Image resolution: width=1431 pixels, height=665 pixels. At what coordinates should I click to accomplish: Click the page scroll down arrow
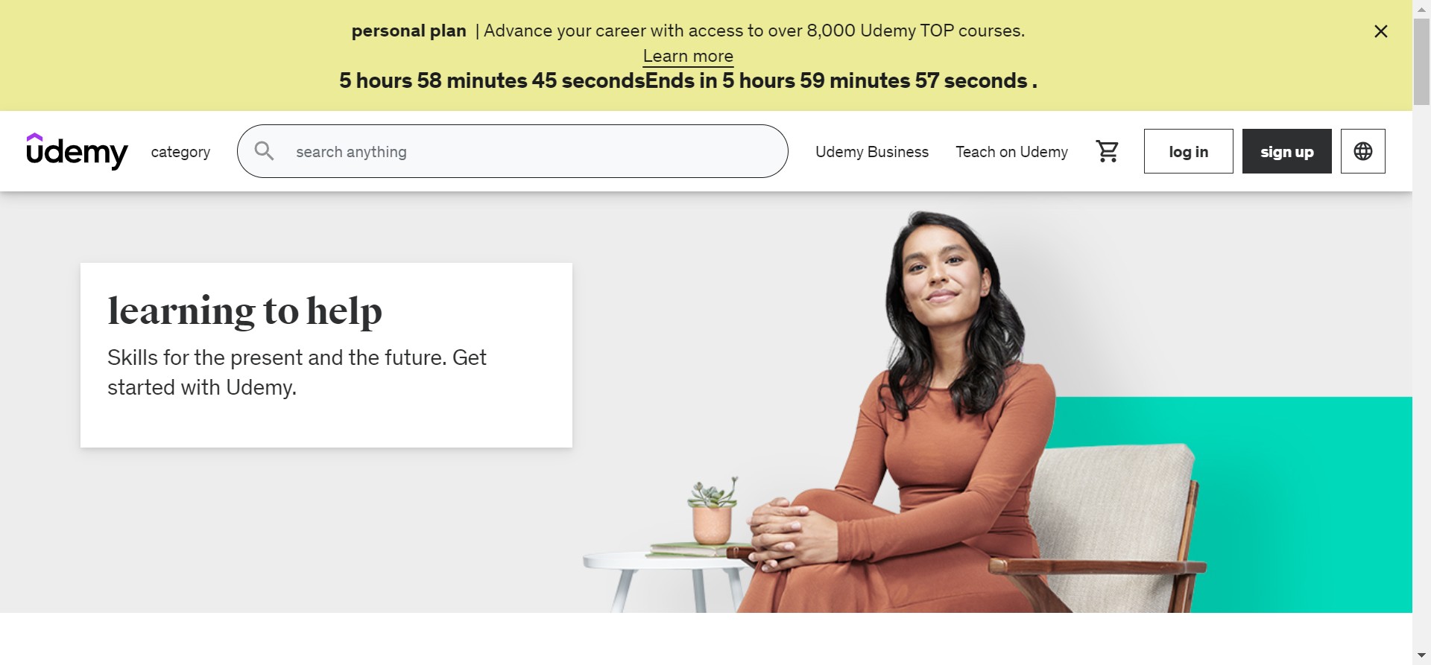(1421, 655)
